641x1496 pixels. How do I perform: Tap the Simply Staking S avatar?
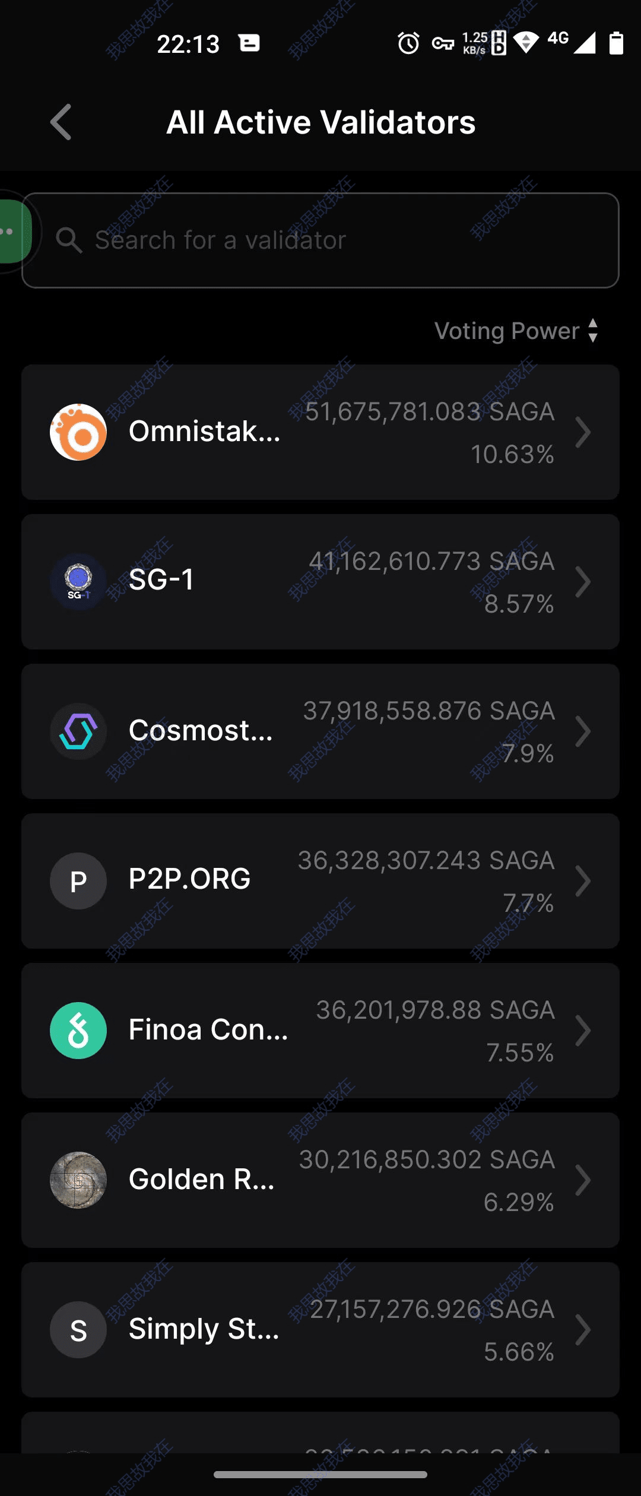tap(78, 1330)
